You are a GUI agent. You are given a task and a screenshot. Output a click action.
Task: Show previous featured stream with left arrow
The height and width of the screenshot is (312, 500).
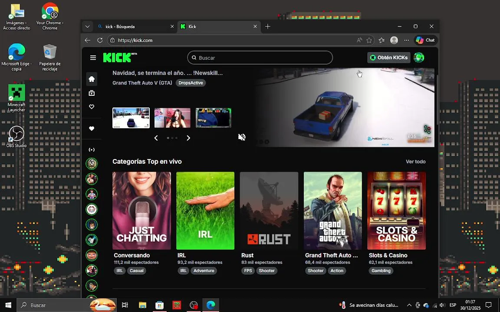coord(156,138)
